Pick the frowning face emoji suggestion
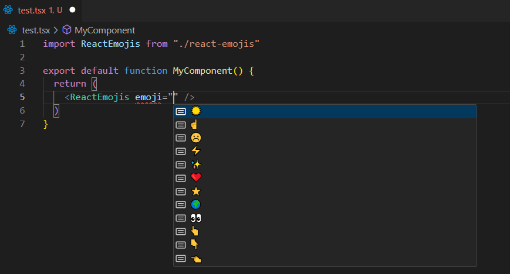 [196, 138]
